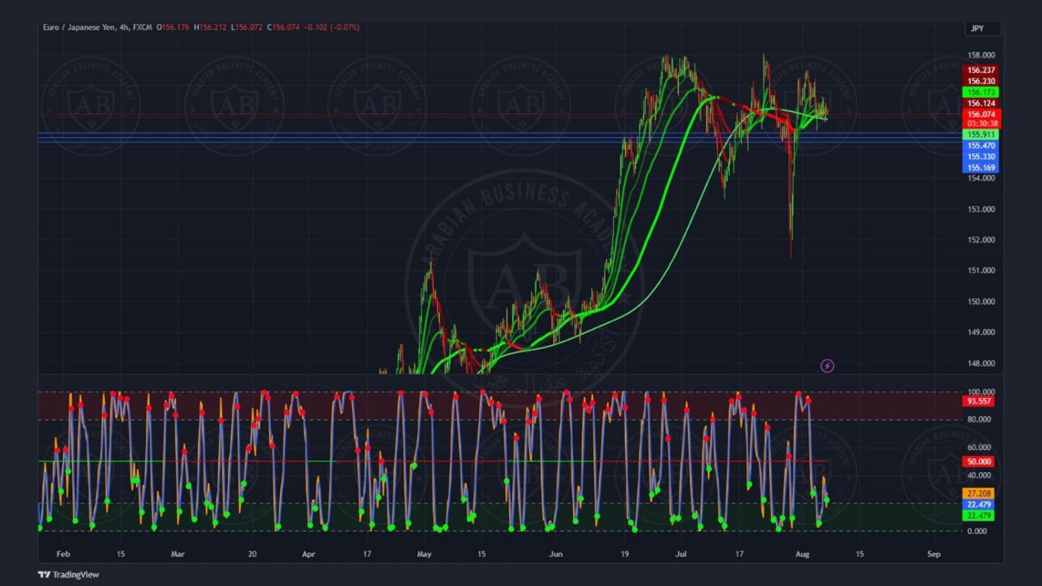The width and height of the screenshot is (1042, 586).
Task: Open the JPY currency selector
Action: tap(982, 28)
